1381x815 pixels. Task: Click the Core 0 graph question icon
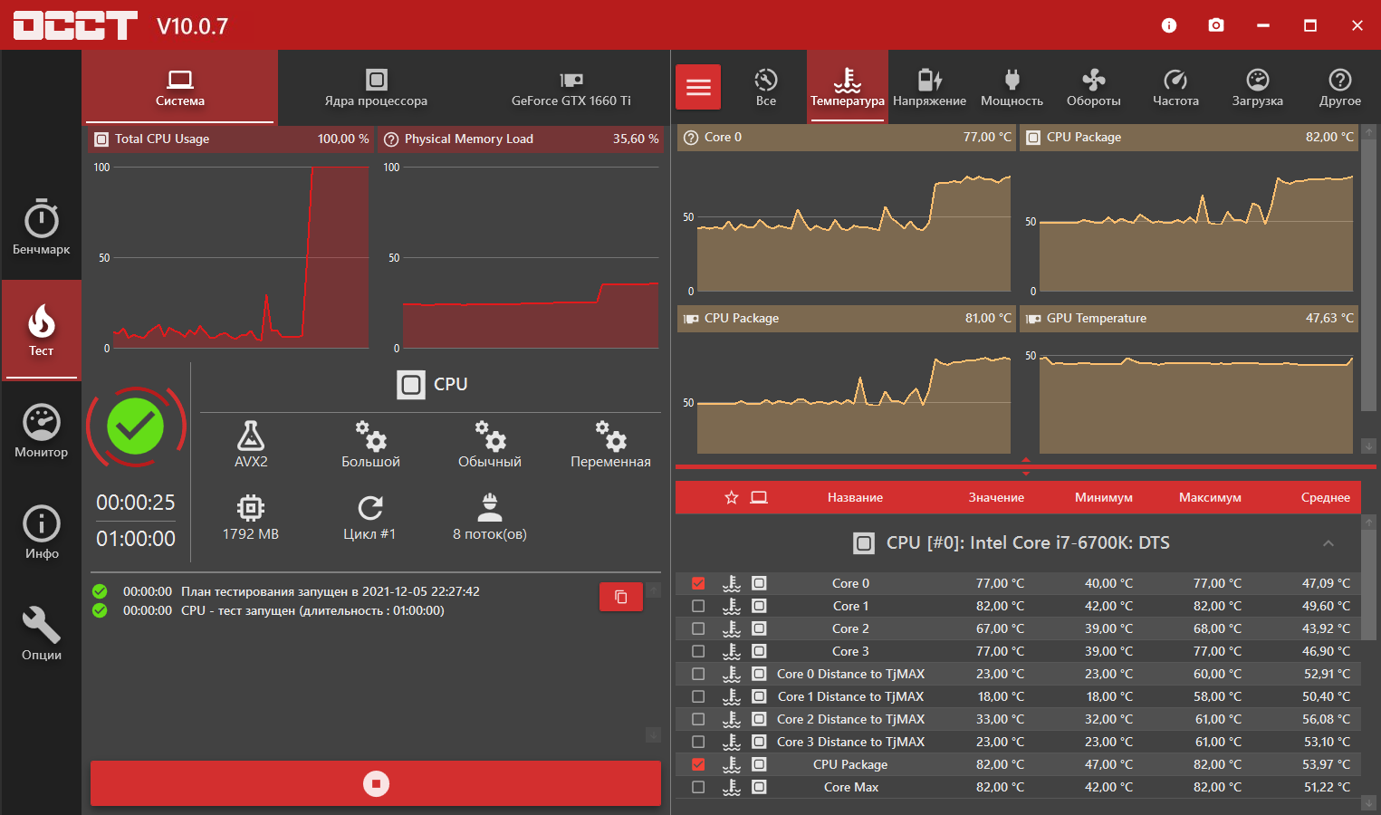690,138
